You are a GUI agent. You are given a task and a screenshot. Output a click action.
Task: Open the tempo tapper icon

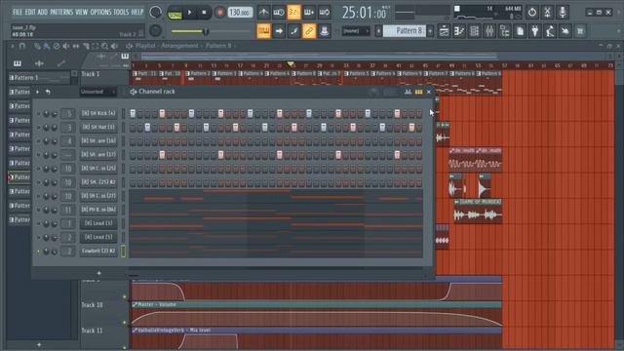click(550, 31)
